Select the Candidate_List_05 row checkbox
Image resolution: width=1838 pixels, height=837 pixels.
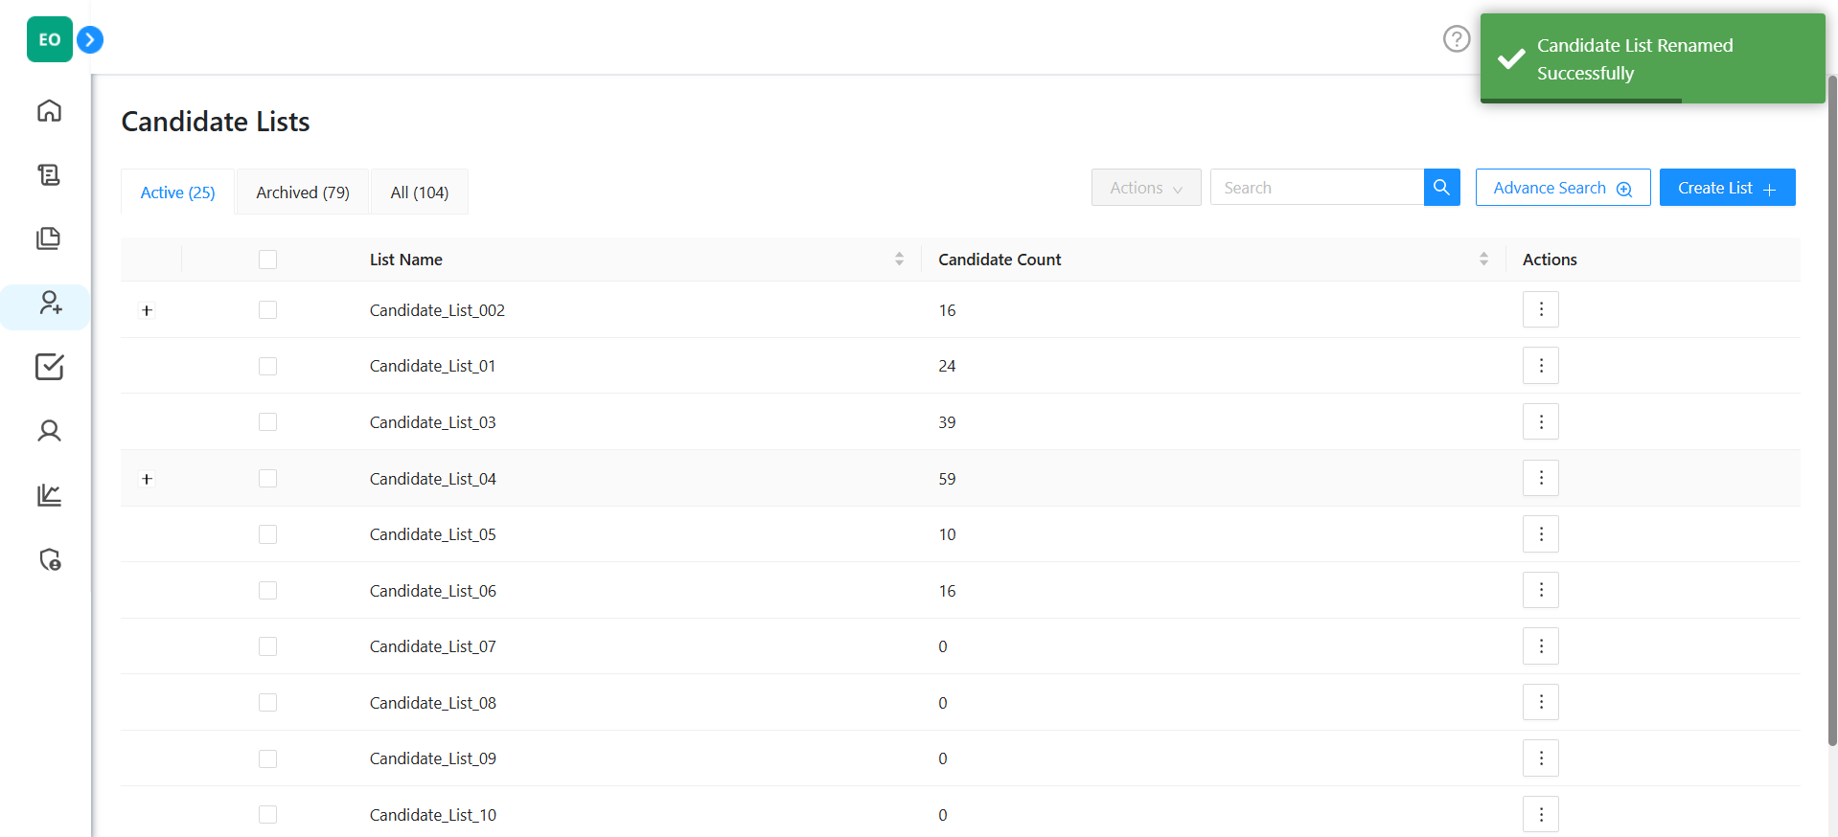click(267, 534)
